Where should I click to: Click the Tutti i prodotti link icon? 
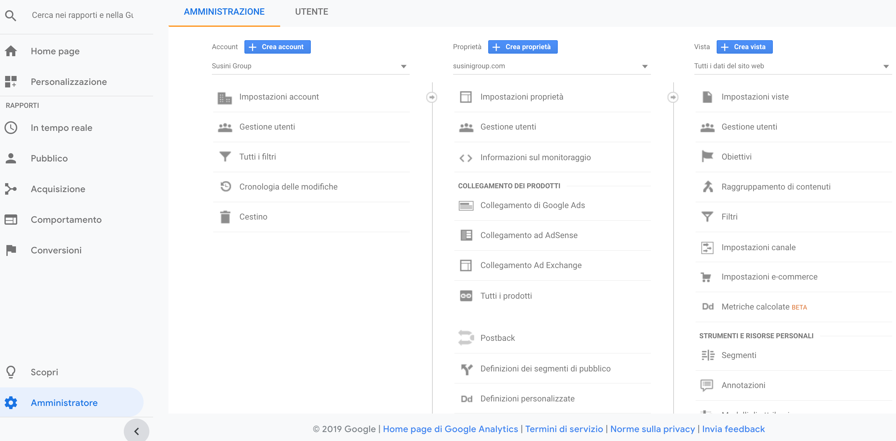(x=466, y=295)
